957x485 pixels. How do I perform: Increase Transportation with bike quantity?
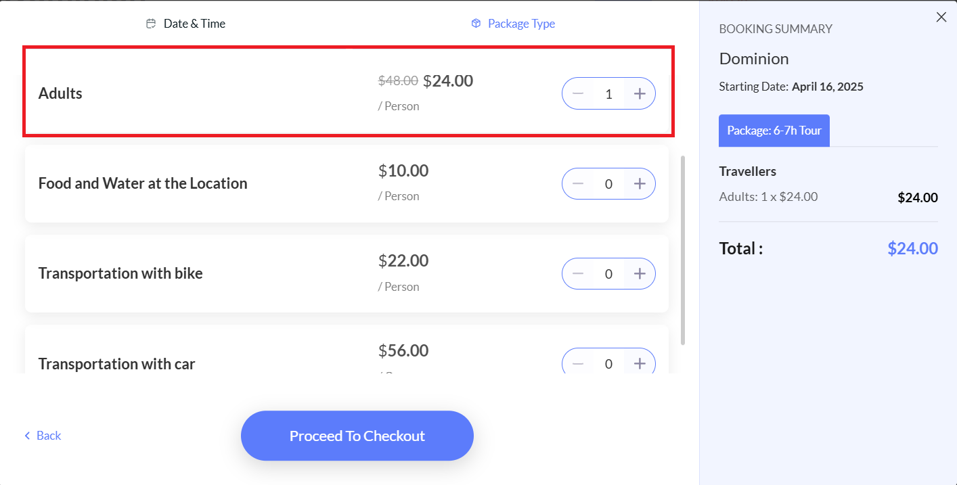640,273
